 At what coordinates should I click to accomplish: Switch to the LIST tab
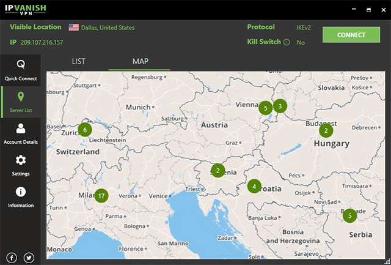[x=78, y=62]
